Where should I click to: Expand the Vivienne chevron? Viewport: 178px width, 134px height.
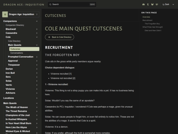pyautogui.click(x=37, y=89)
